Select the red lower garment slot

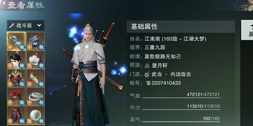point(16,115)
